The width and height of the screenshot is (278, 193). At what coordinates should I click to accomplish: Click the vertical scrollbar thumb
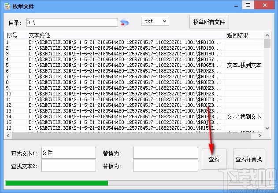click(267, 44)
